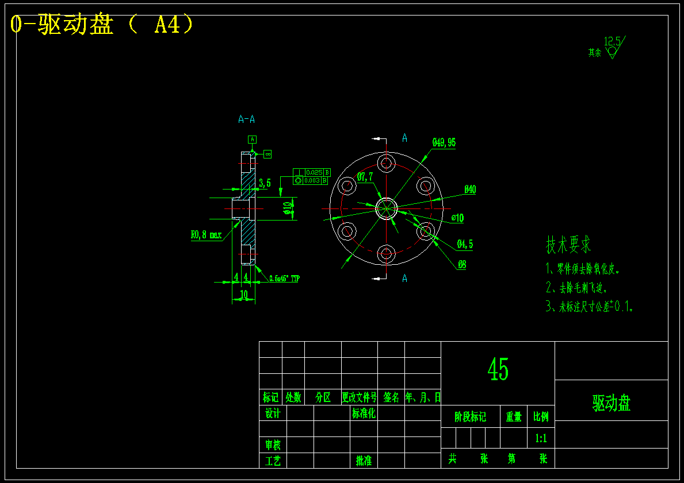Select the 12.5 surface roughness symbol
Viewport: 684px width, 483px height.
click(x=614, y=47)
